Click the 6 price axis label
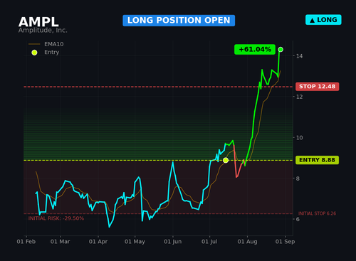Image resolution: width=356 pixels, height=261 pixels. 298,219
